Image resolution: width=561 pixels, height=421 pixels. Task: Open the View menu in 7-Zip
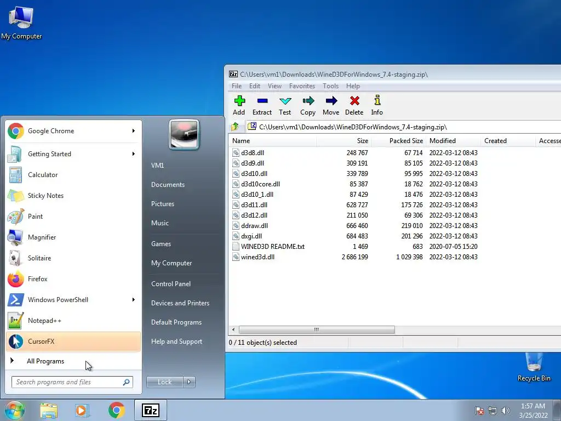click(x=274, y=86)
